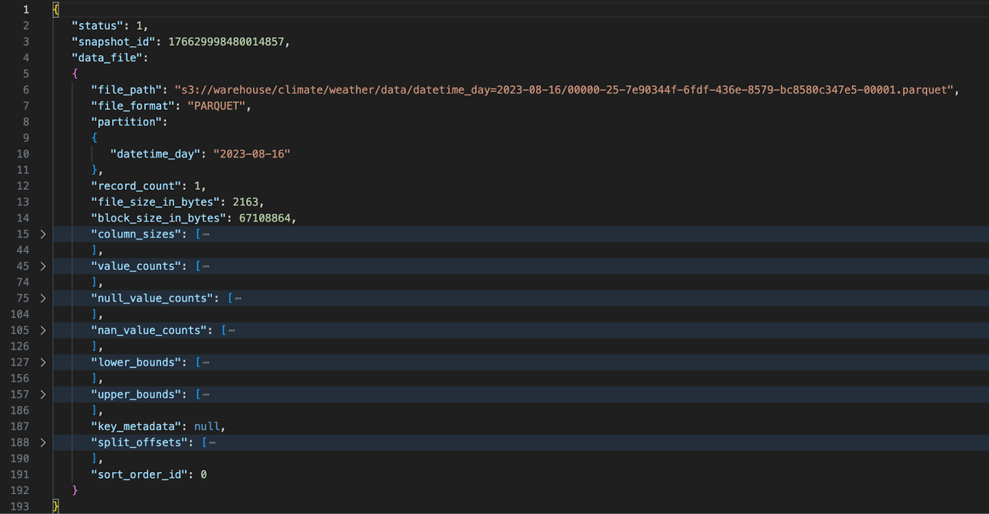Unfold nan_value_counts via its gutter chevron
The height and width of the screenshot is (514, 989).
[43, 331]
